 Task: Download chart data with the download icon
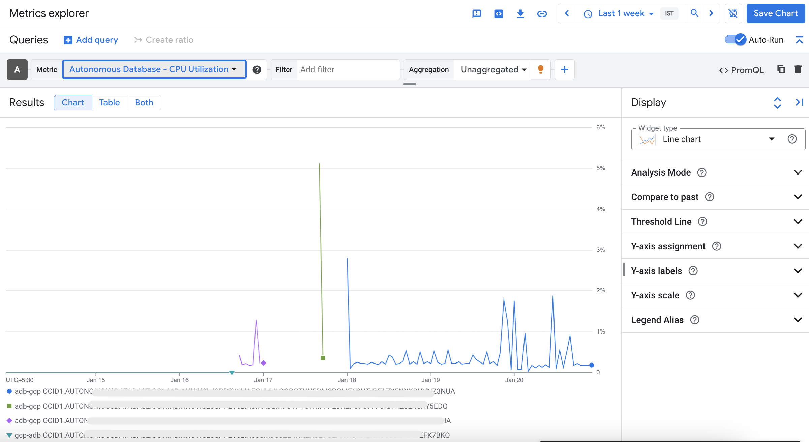tap(520, 13)
